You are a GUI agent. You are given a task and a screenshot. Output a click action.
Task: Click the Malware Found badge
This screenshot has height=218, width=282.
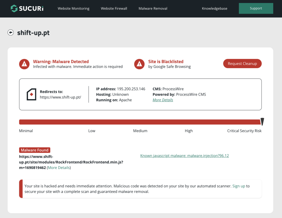pos(35,150)
